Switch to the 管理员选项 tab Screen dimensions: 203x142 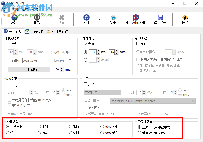click(x=57, y=32)
